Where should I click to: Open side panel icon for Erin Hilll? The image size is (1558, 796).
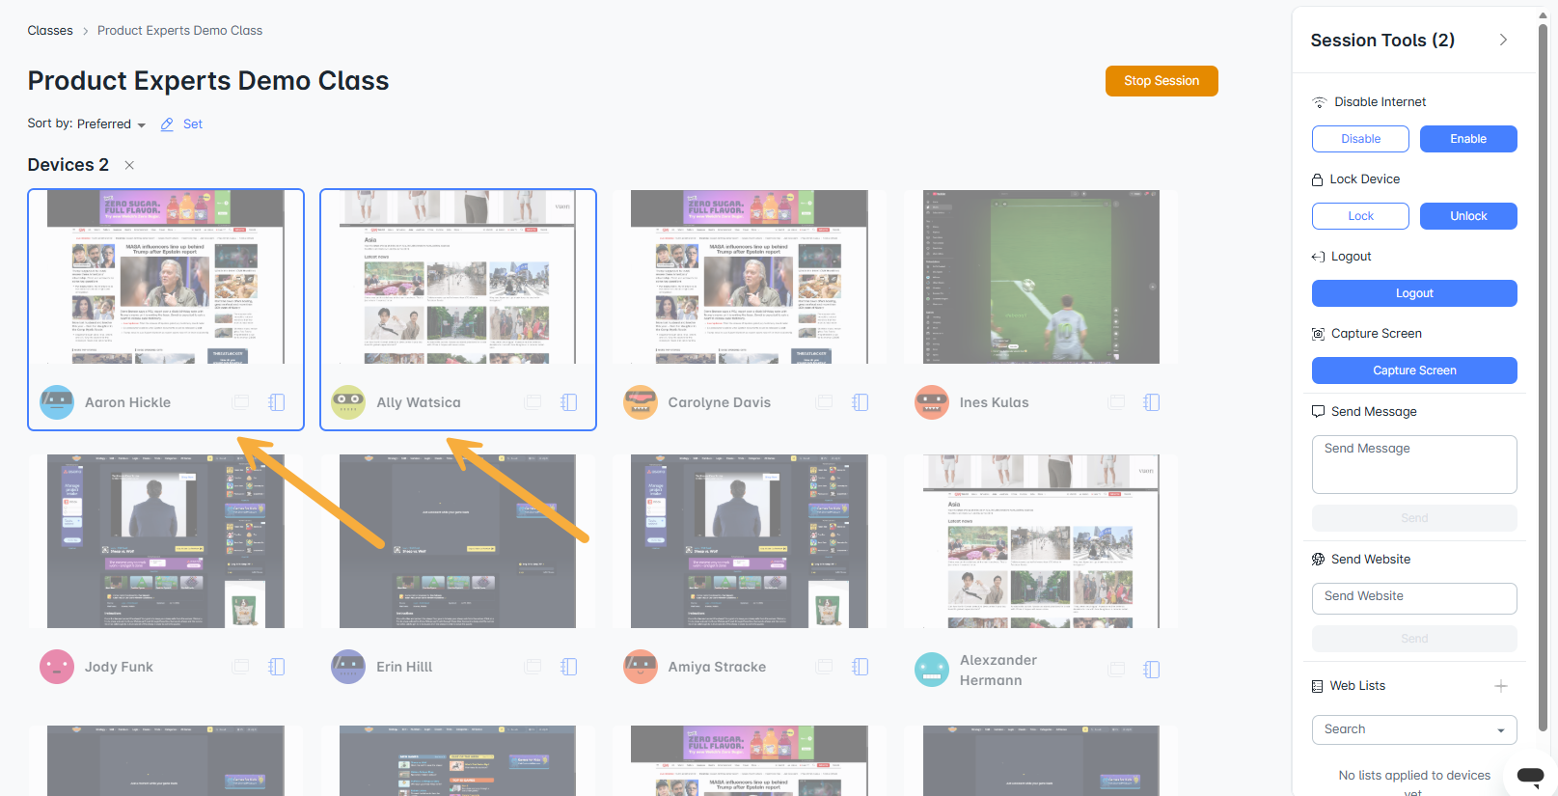569,667
